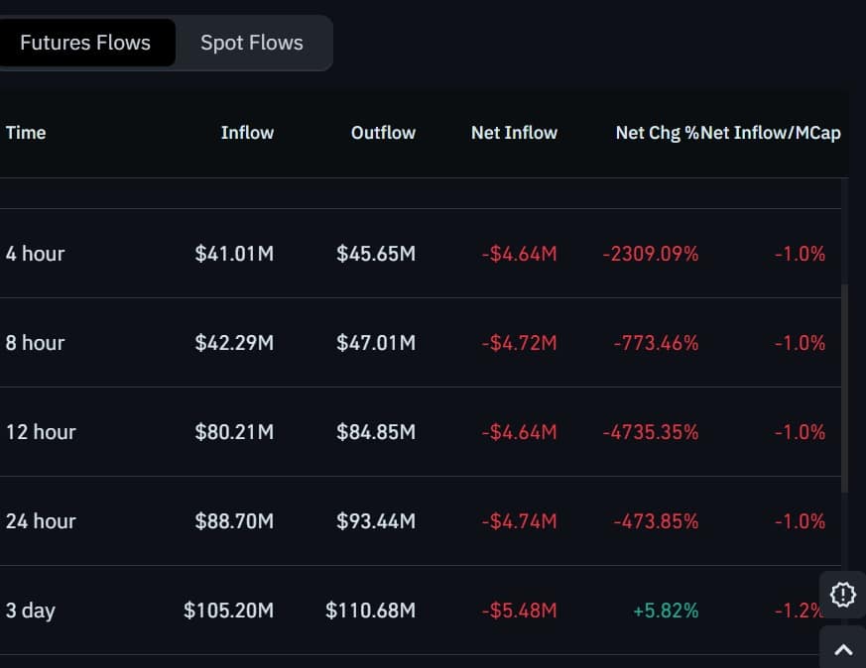Click the 4 hour -$4.64M net inflow

point(519,254)
